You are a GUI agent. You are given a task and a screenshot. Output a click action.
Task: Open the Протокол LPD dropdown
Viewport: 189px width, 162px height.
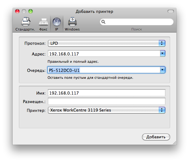tap(106, 43)
